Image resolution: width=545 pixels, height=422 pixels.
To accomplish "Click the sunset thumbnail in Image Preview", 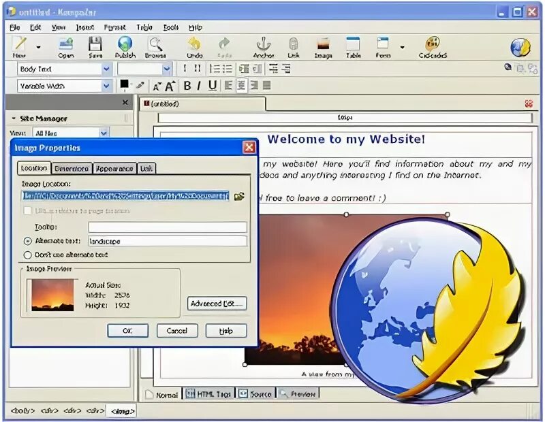I will [x=52, y=295].
